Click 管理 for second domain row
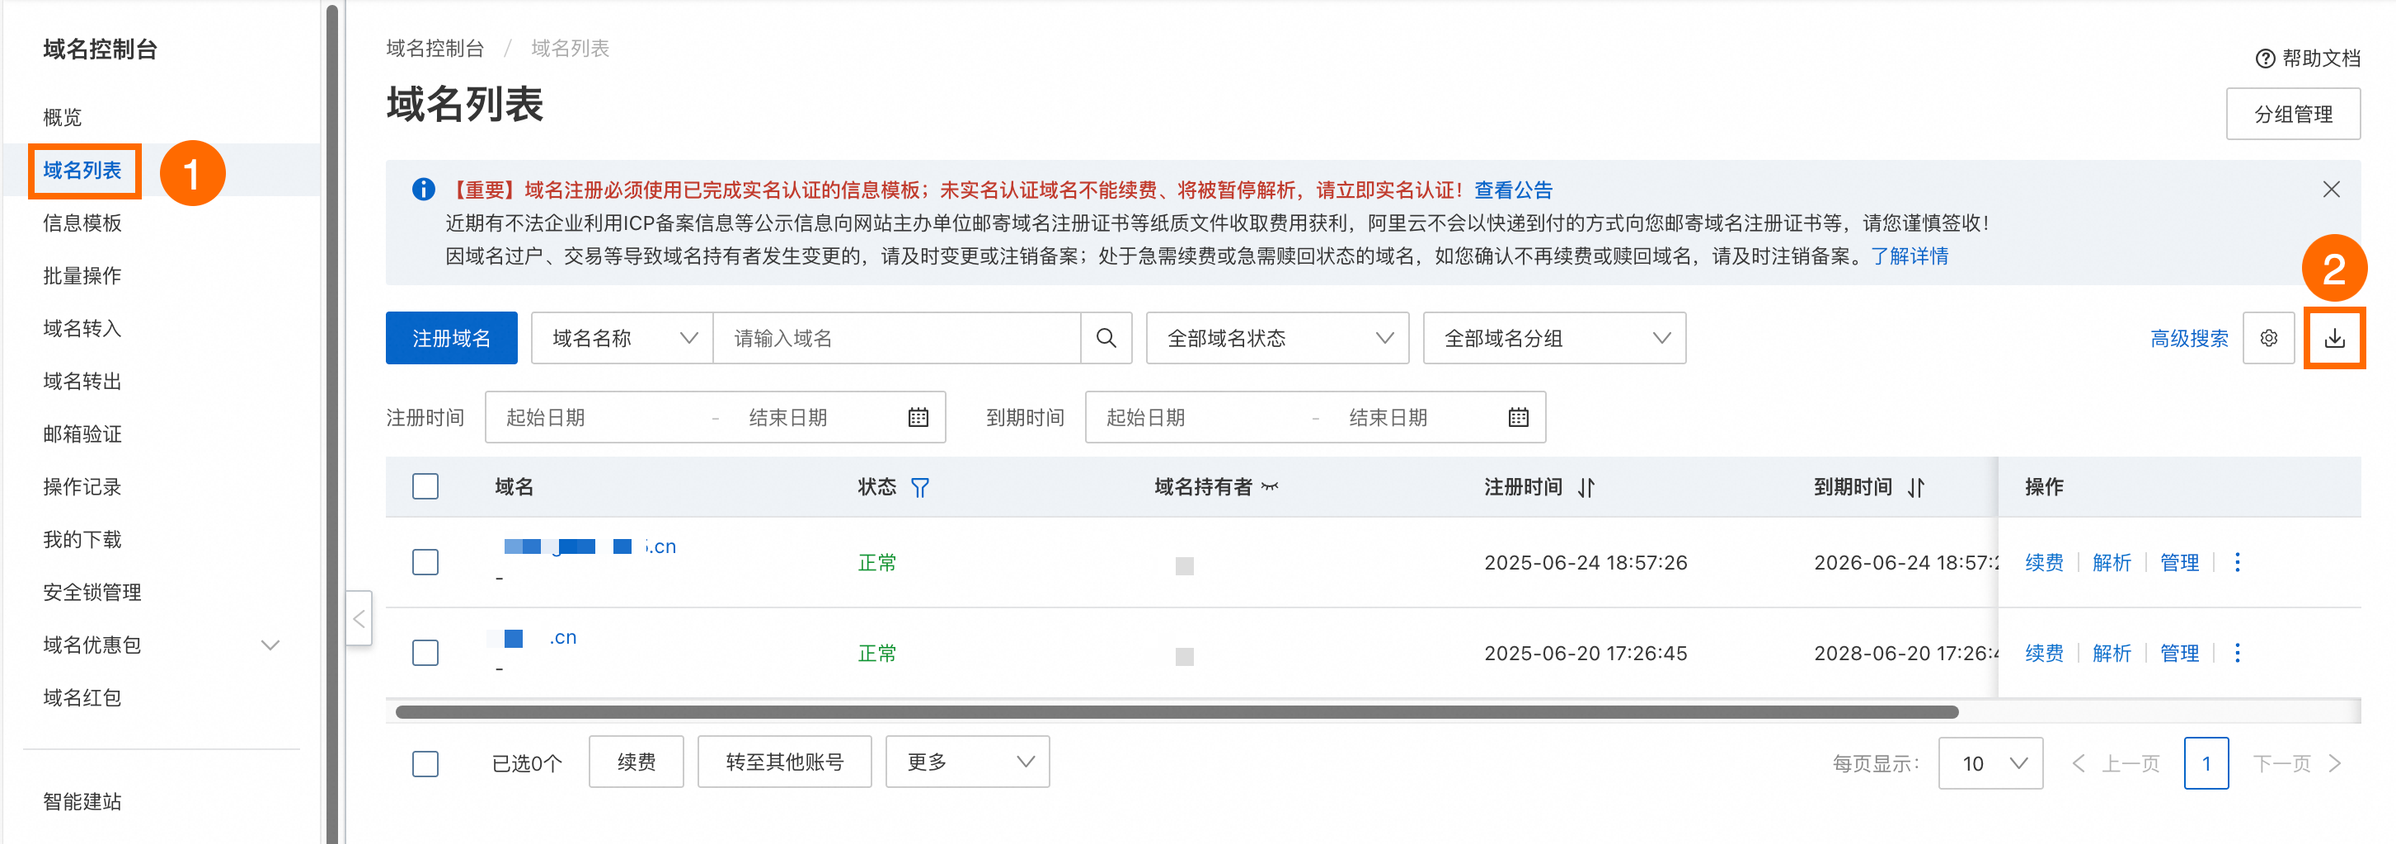Screen dimensions: 2396x844 click(x=2179, y=654)
